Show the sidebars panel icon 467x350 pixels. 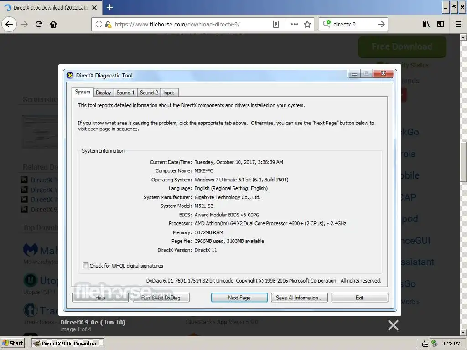441,24
